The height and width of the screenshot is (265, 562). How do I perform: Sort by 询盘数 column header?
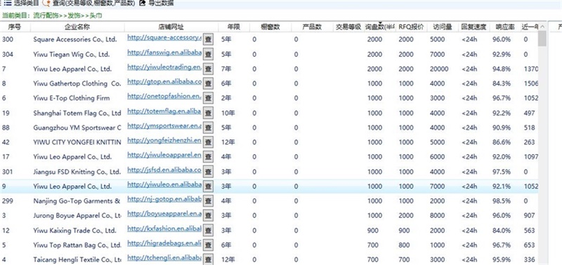click(x=379, y=27)
